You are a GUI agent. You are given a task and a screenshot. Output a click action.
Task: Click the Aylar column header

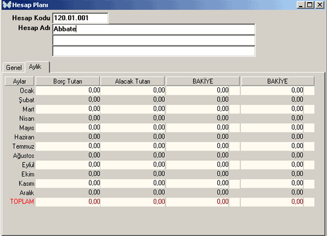click(20, 81)
